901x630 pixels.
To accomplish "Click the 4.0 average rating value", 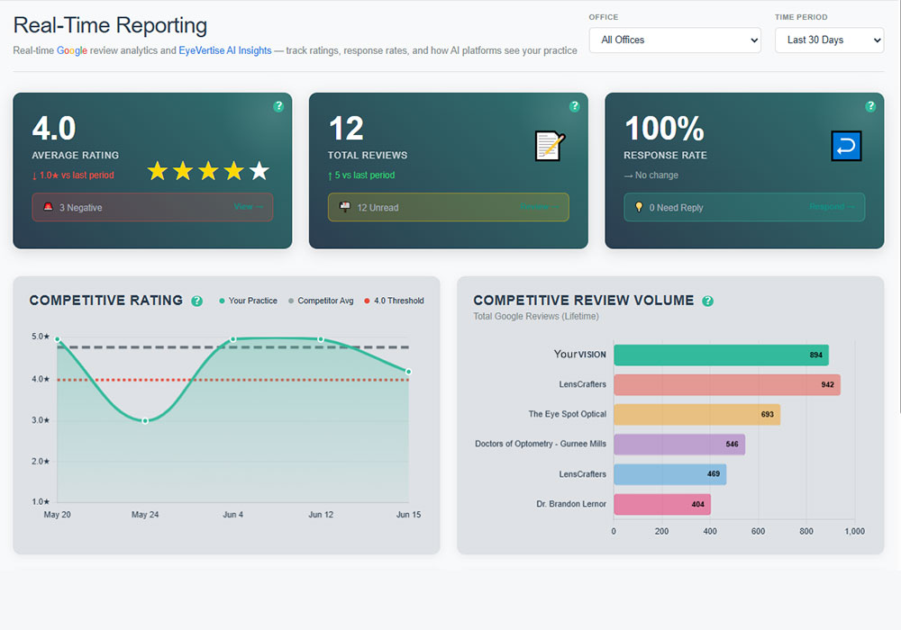I will [x=54, y=128].
